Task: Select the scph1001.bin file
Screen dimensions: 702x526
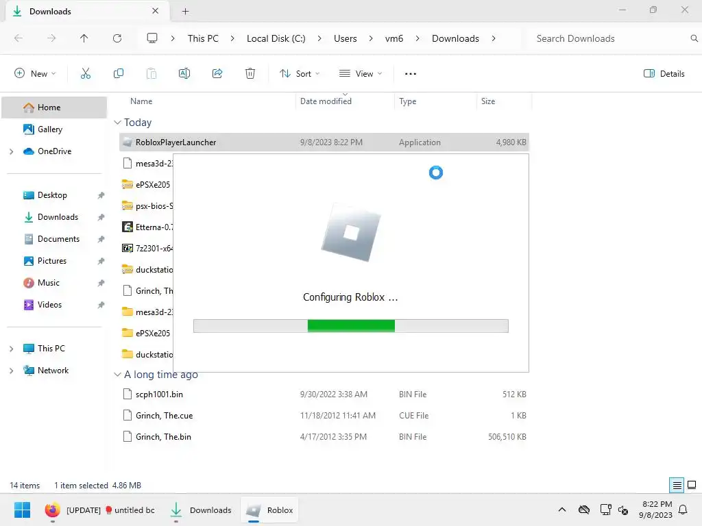Action: 324,394
